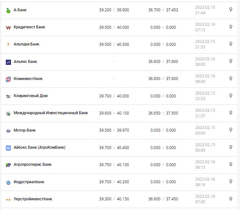Click the map pin icon for А-Банк
This screenshot has height=210, width=240.
(x=231, y=10)
